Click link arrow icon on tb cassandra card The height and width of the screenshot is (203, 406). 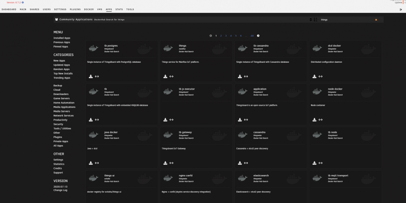pyautogui.click(x=246, y=77)
